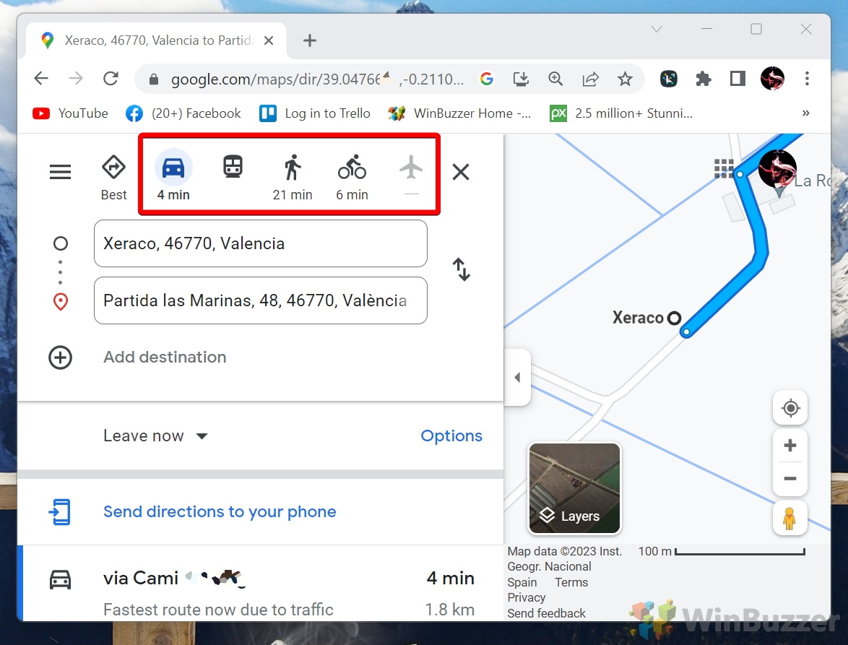Open the Google apps grid
Image resolution: width=848 pixels, height=645 pixels.
pos(724,168)
